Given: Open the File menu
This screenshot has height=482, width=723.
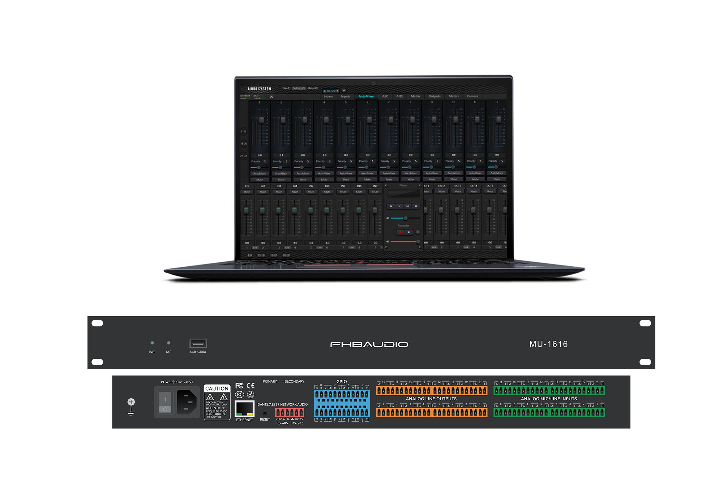Looking at the screenshot, I should point(286,88).
